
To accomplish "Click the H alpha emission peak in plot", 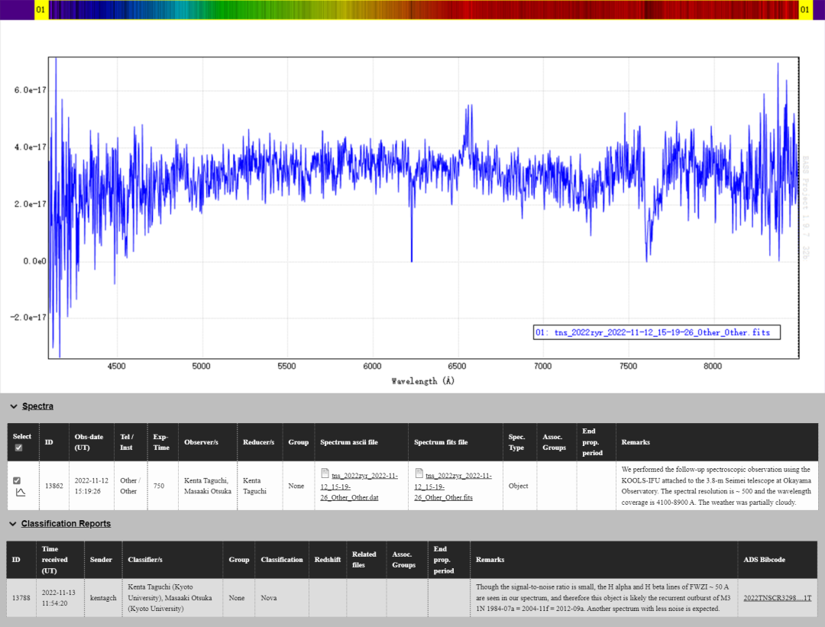I will [x=467, y=111].
